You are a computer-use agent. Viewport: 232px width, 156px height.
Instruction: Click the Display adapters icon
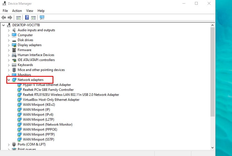click(14, 45)
